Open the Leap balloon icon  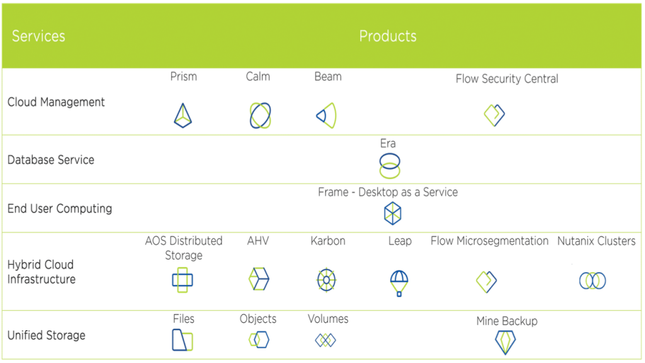[399, 283]
